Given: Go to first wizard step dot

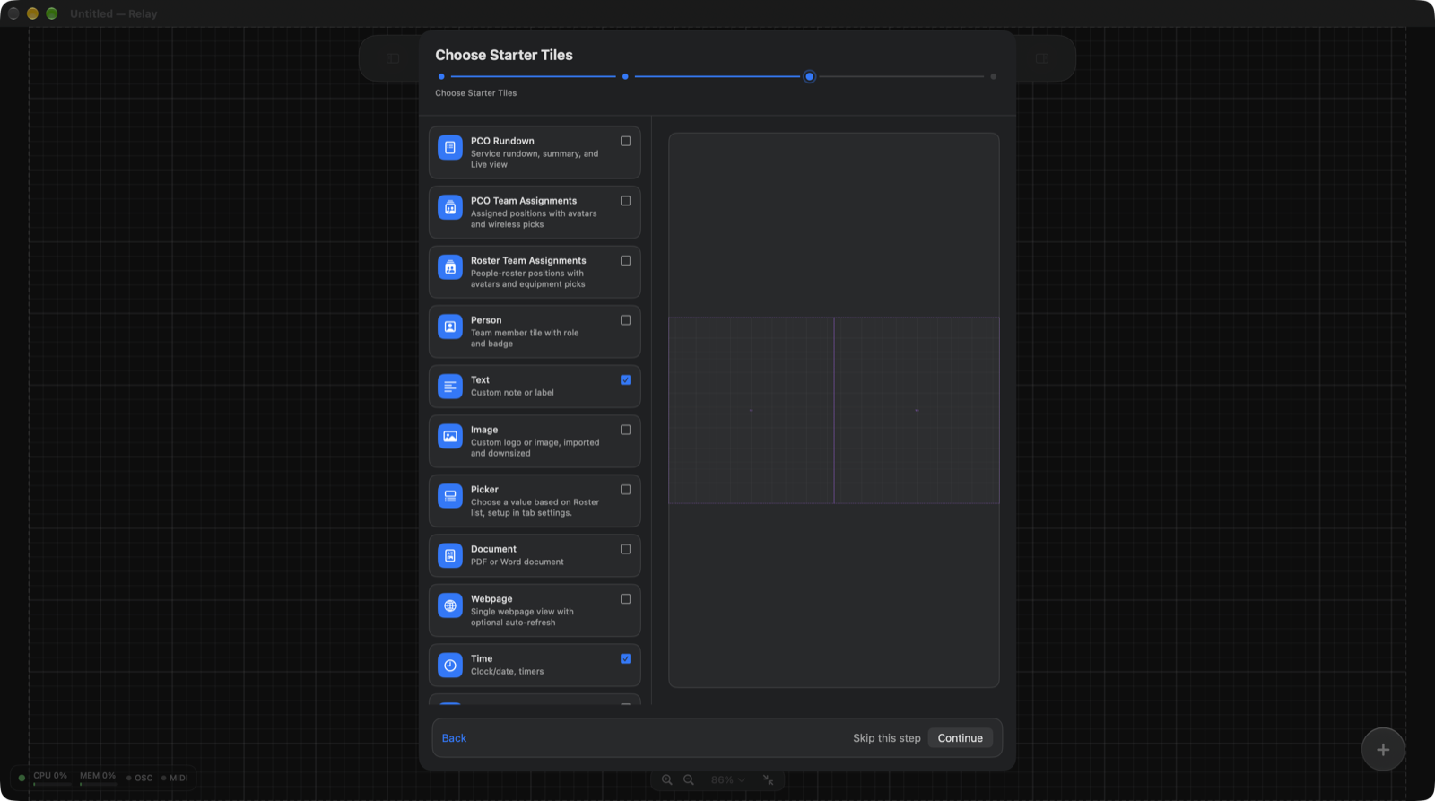Looking at the screenshot, I should coord(441,76).
